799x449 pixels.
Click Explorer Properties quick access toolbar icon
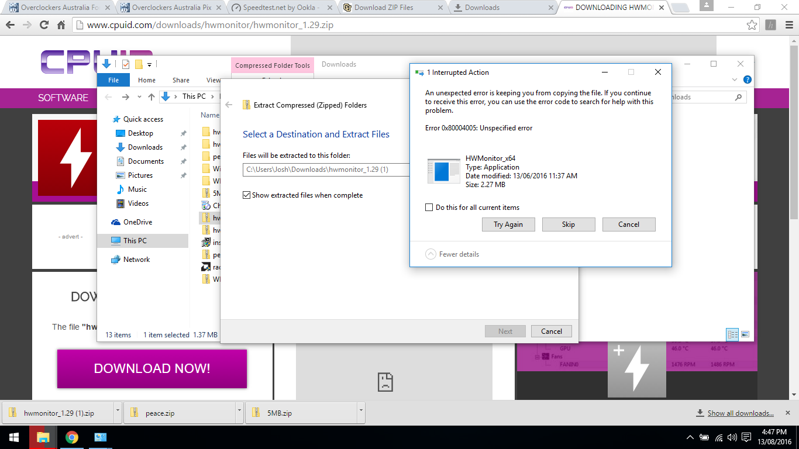[x=125, y=64]
